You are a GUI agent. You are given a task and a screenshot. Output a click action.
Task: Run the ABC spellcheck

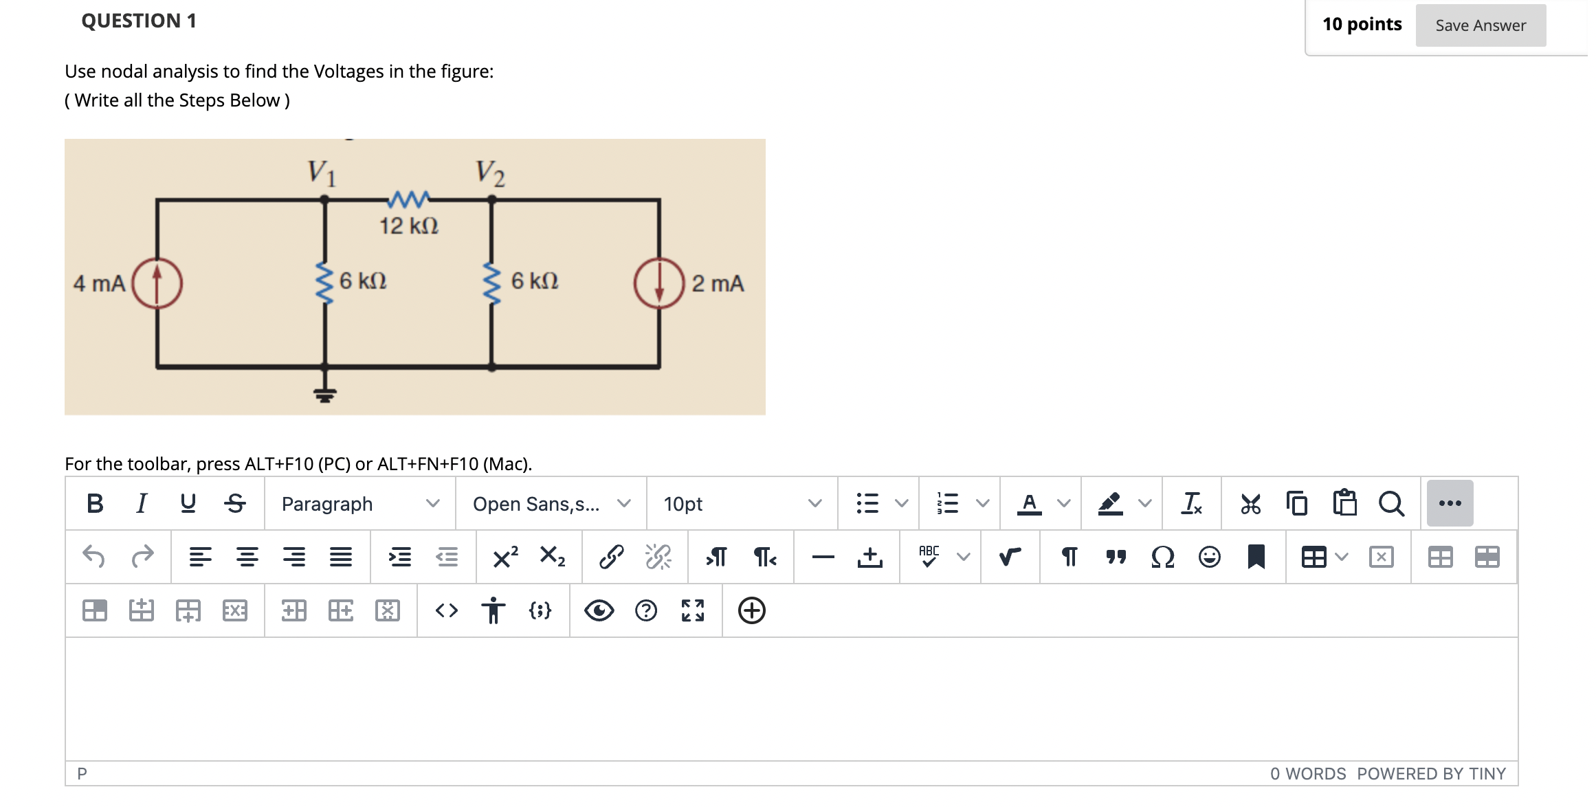pos(929,556)
